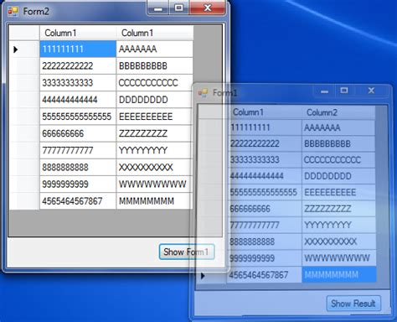Click the Column1 header in Form1

tap(266, 112)
